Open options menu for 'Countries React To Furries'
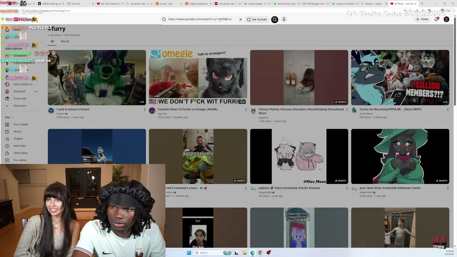The width and height of the screenshot is (457, 257). point(246,110)
